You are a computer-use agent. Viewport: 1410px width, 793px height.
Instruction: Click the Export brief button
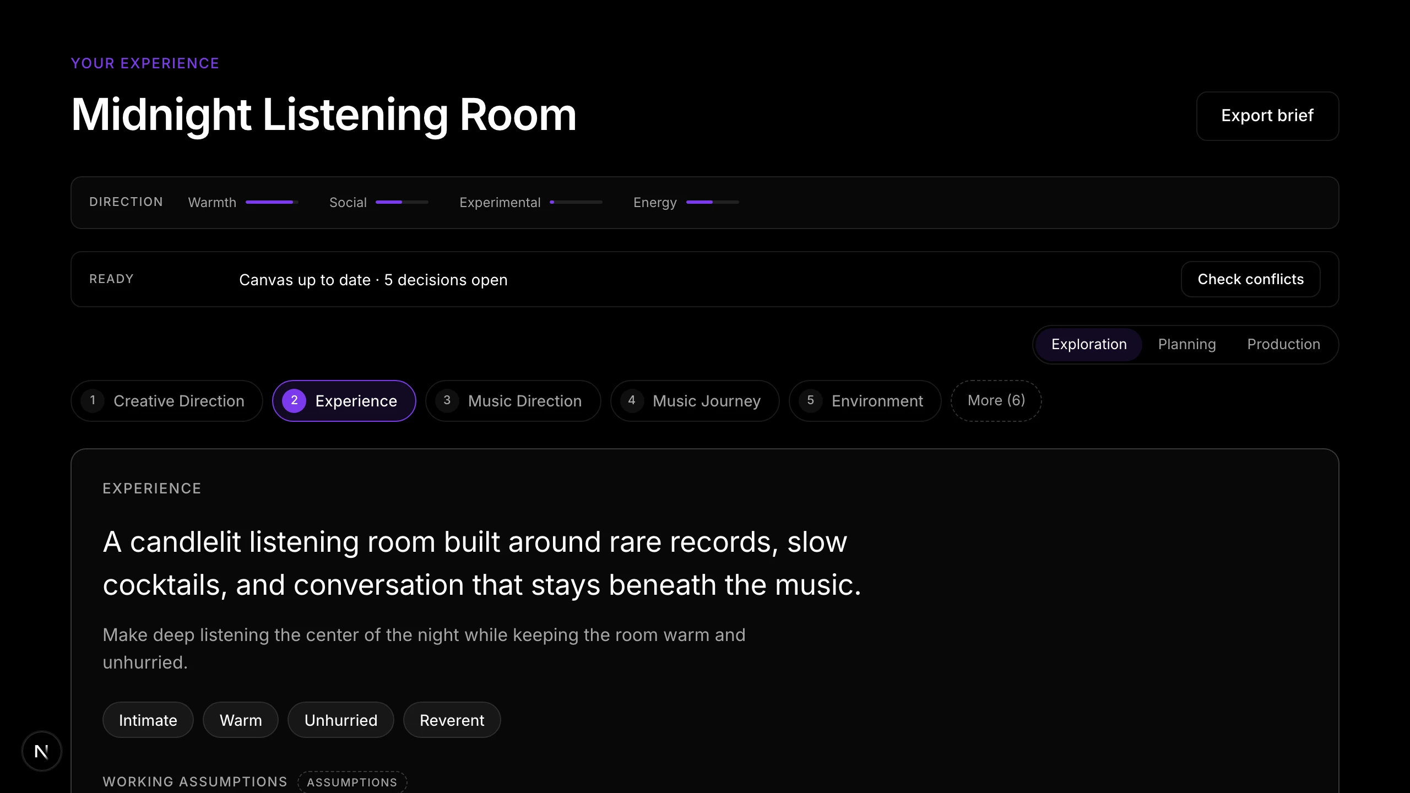coord(1267,116)
